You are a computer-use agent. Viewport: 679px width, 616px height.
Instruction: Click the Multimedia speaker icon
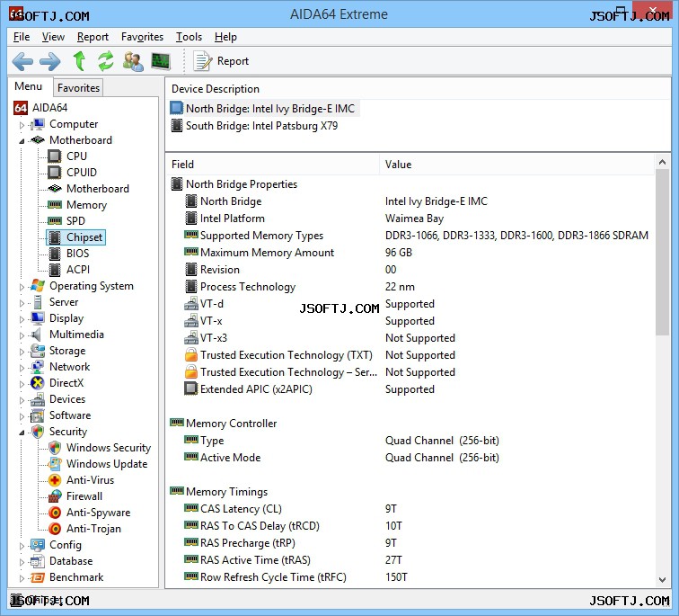(36, 335)
